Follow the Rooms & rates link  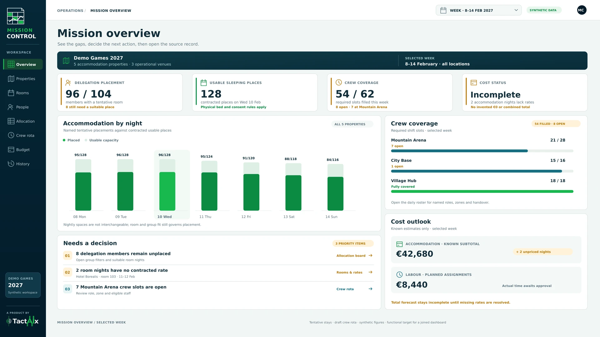354,272
